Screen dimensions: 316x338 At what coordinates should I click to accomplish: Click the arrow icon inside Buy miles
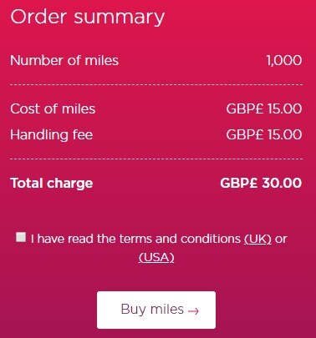[x=193, y=310]
